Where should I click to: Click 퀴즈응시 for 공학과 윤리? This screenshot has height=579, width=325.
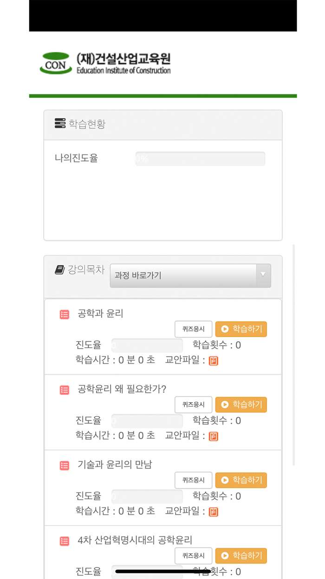193,329
